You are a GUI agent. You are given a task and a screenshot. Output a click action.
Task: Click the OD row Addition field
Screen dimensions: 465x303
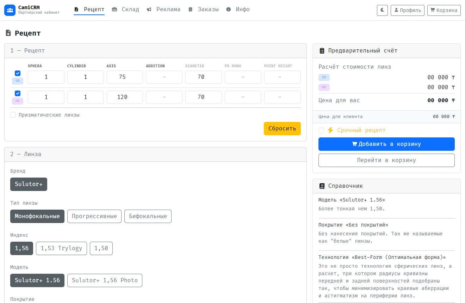click(164, 77)
